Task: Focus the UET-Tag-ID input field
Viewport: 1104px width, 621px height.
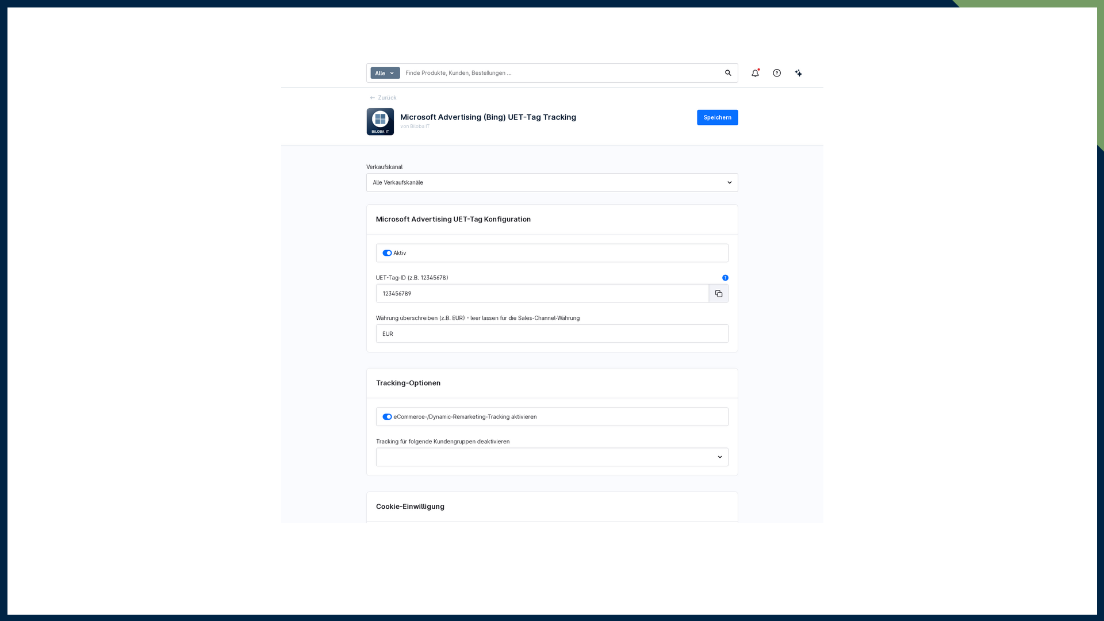Action: point(542,293)
